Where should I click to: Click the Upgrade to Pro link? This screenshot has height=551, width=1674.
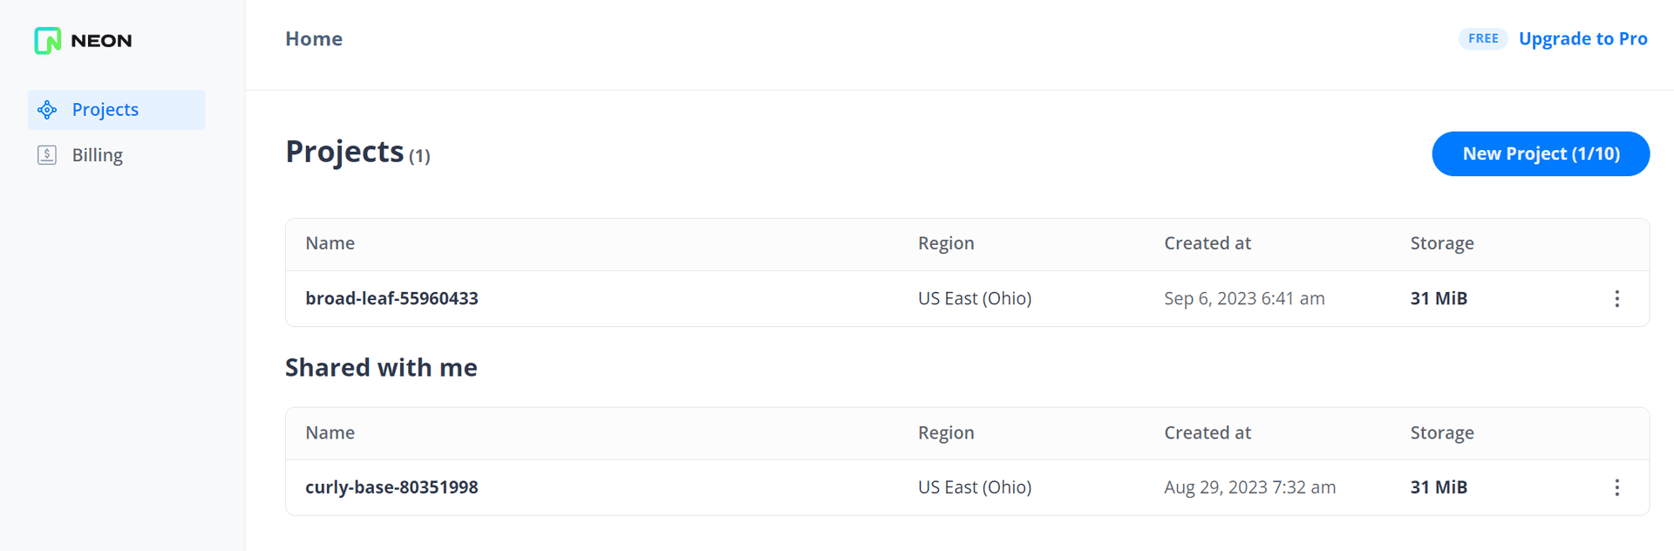click(1582, 38)
